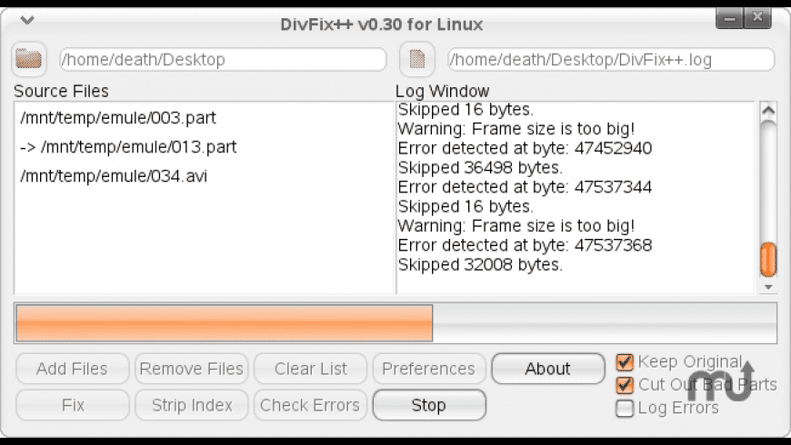This screenshot has width=791, height=445.
Task: Open the window menu arrow in title bar
Action: click(27, 20)
